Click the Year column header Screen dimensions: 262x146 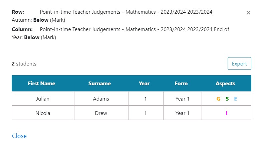pyautogui.click(x=144, y=83)
